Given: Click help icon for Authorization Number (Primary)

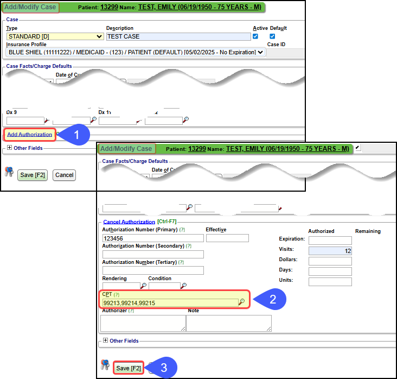Looking at the screenshot, I should coord(182,230).
